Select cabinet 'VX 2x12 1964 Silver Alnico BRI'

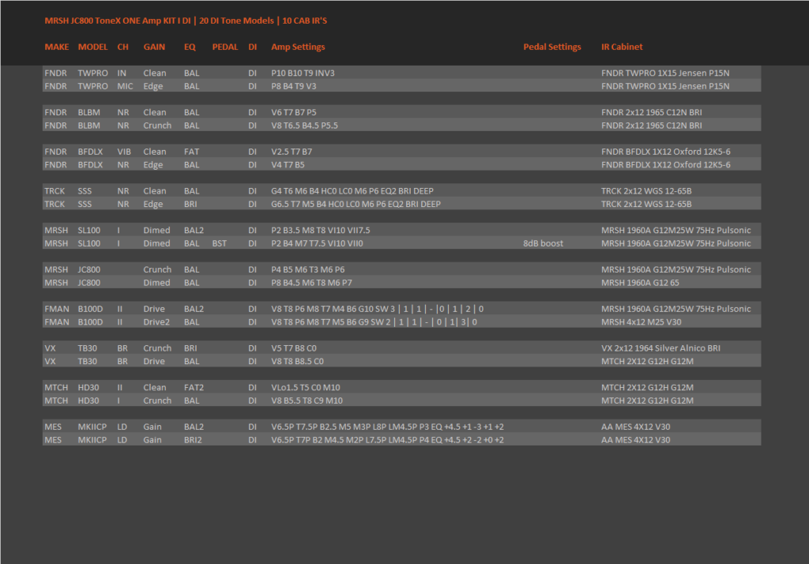660,348
